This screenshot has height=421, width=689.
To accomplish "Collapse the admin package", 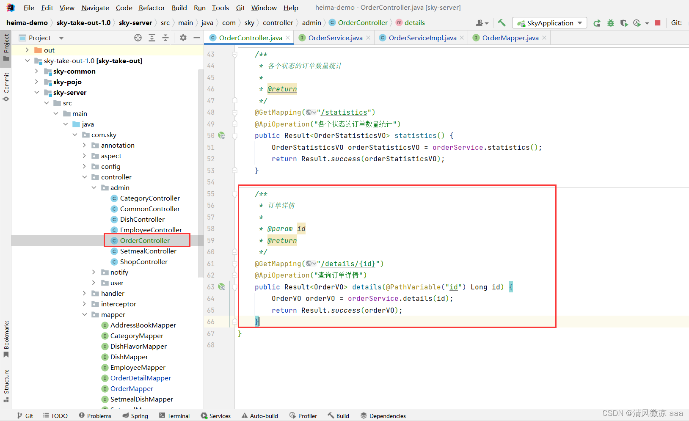I will (94, 187).
